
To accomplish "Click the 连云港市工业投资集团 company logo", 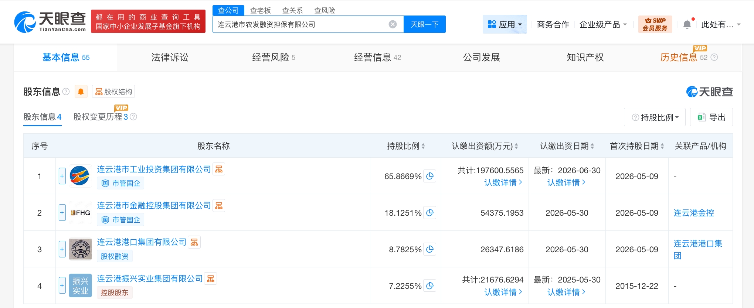I will 80,176.
